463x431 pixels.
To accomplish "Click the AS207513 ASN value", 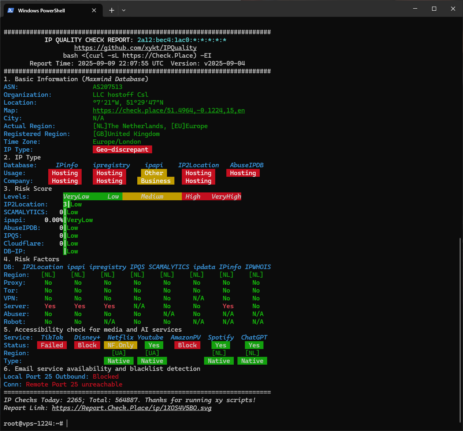I will tap(107, 87).
